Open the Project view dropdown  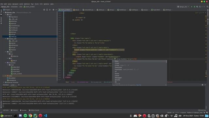tap(8, 10)
